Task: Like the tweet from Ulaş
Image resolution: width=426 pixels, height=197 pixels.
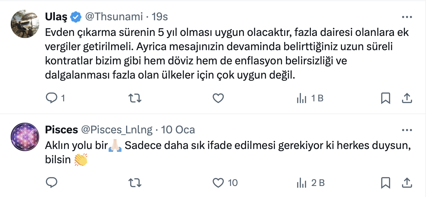Action: 218,98
